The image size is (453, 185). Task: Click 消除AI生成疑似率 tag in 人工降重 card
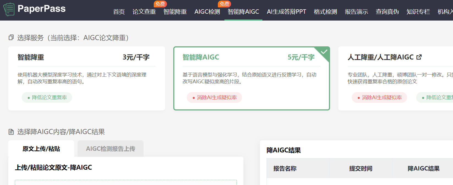pyautogui.click(x=380, y=98)
